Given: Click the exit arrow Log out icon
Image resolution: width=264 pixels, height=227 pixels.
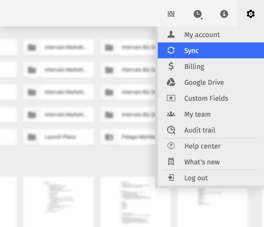Looking at the screenshot, I should tap(171, 178).
